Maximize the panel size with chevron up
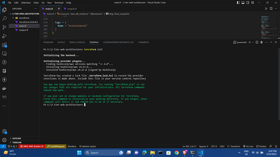280x157 pixels. point(271,42)
